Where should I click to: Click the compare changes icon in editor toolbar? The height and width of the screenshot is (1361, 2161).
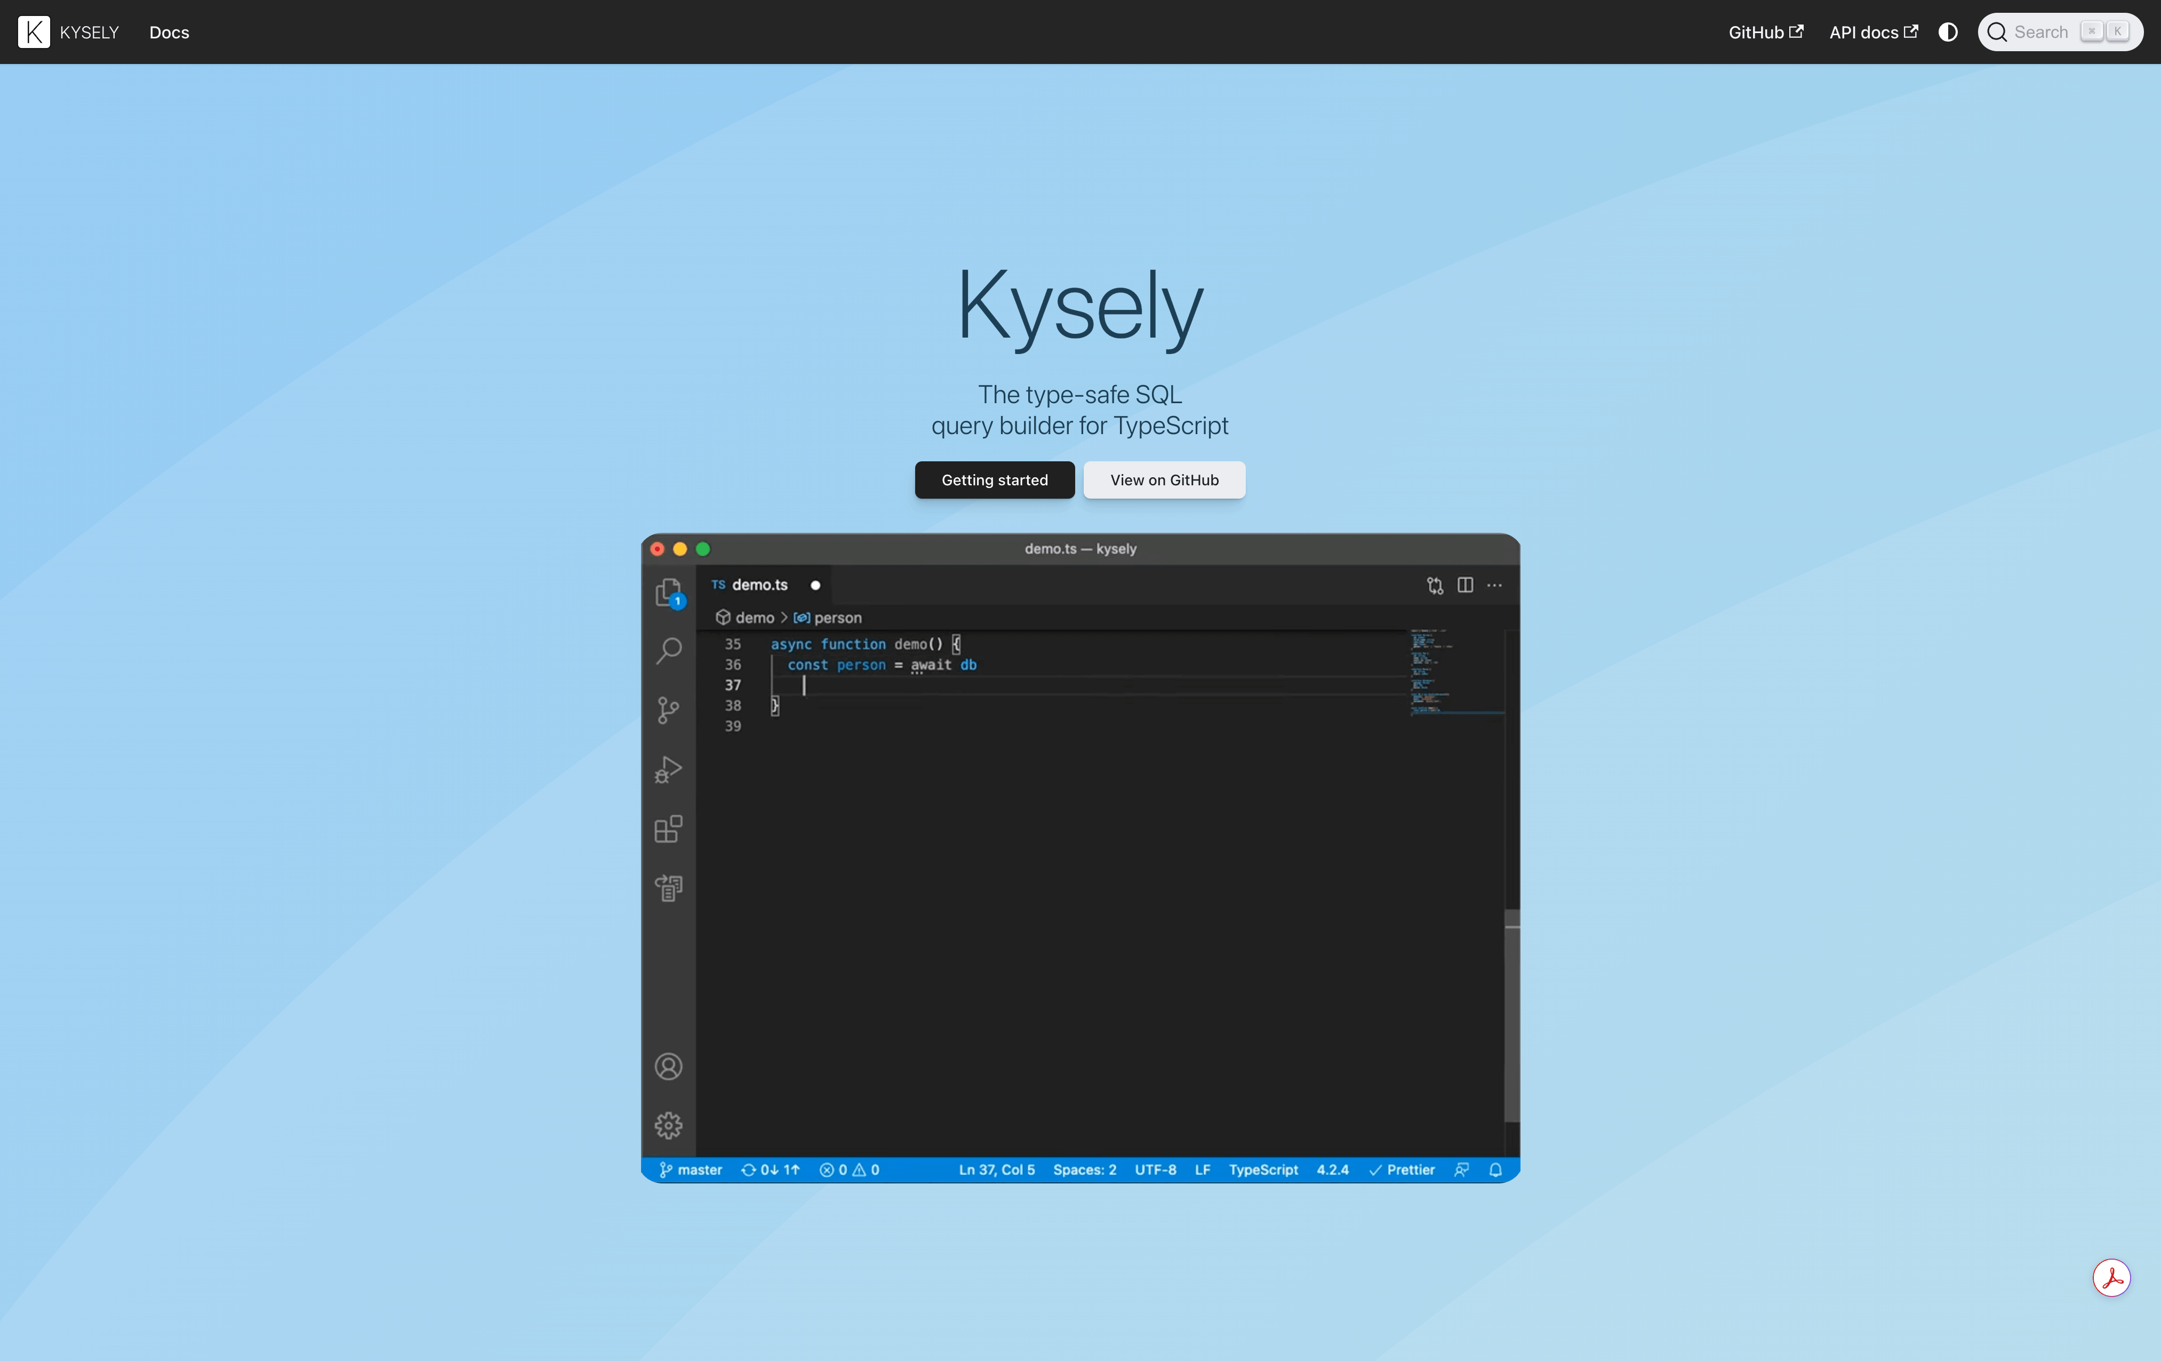click(1435, 586)
